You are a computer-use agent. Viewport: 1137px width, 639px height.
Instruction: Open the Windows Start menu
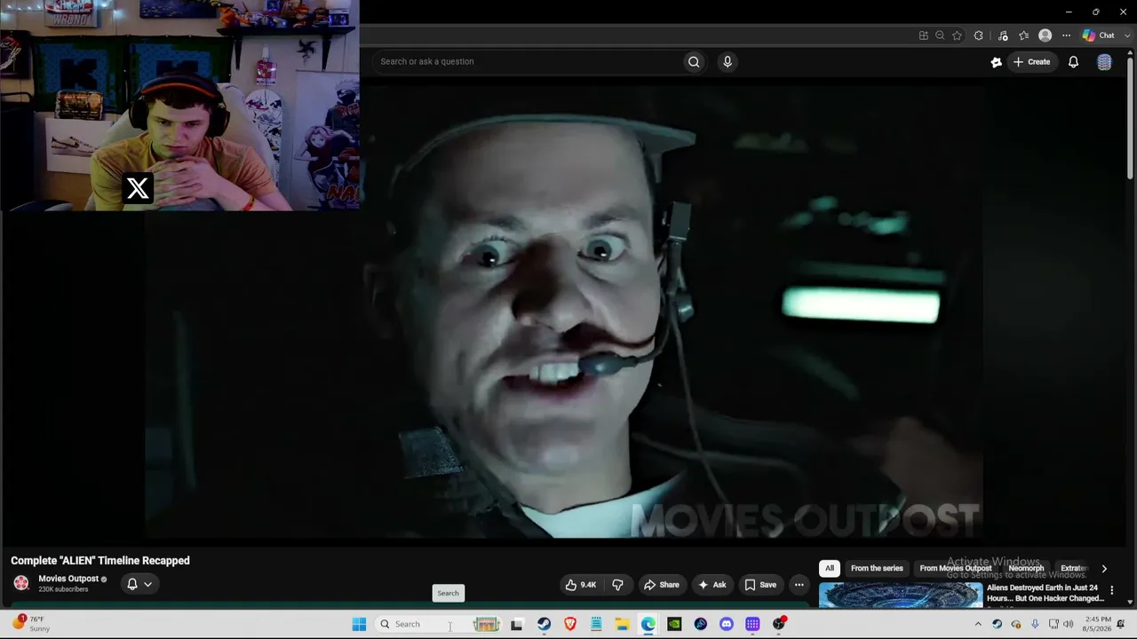359,624
